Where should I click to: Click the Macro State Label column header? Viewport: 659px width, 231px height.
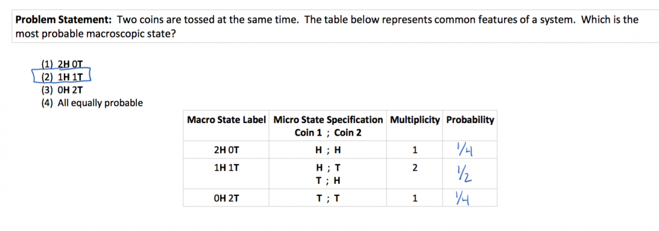226,120
